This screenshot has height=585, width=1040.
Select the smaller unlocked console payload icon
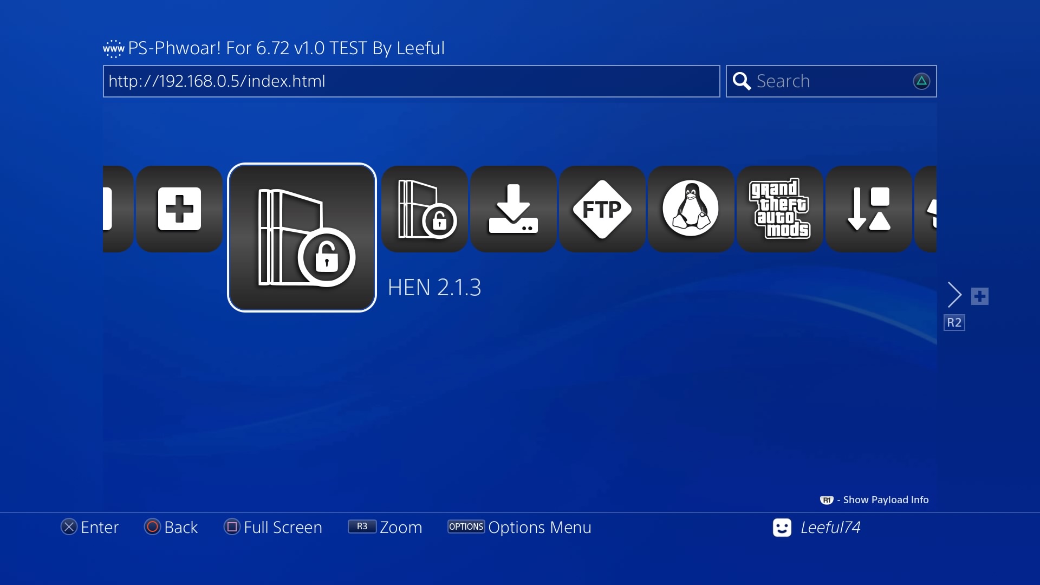pyautogui.click(x=425, y=209)
